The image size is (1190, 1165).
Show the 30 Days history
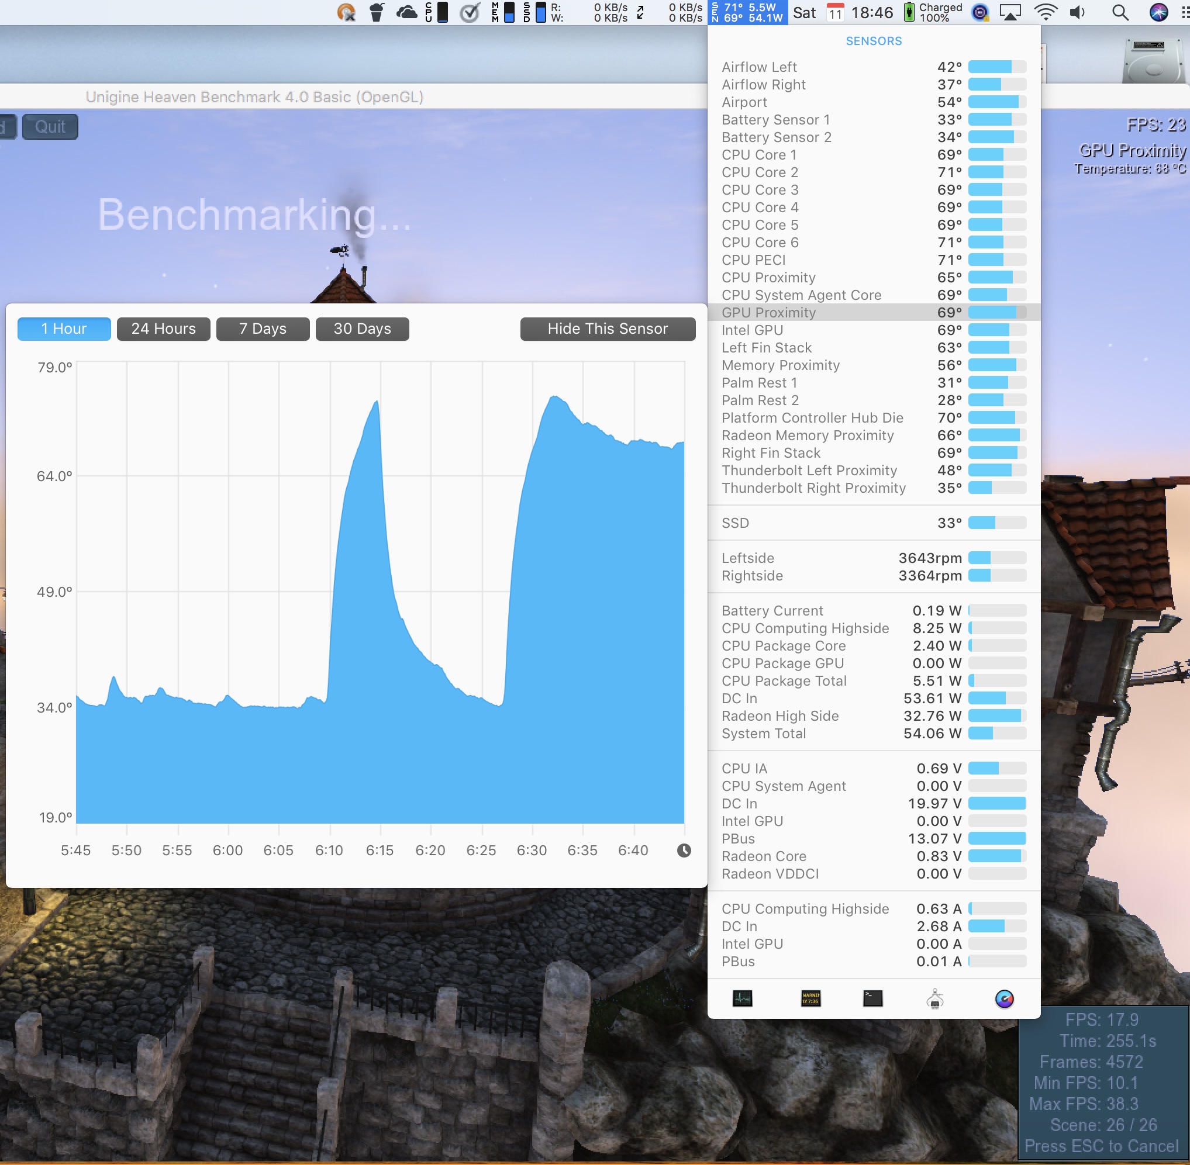363,329
